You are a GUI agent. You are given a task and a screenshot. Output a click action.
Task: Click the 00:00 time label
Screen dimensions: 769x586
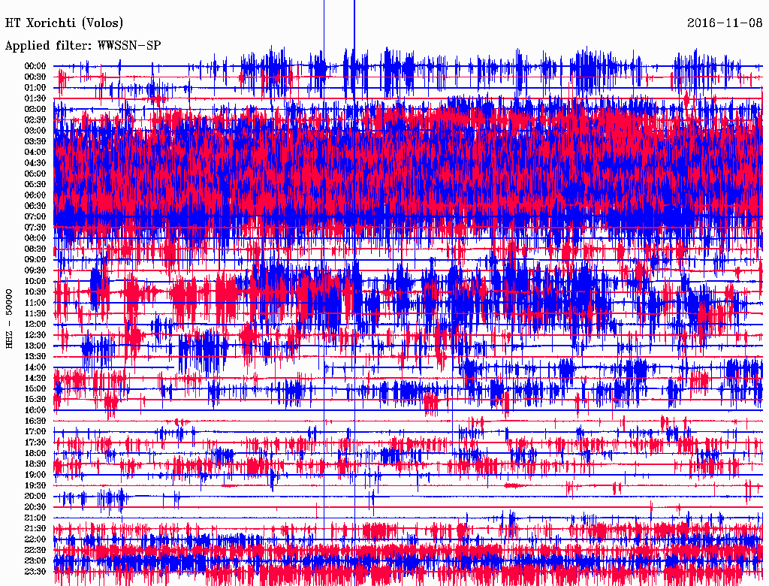(35, 66)
